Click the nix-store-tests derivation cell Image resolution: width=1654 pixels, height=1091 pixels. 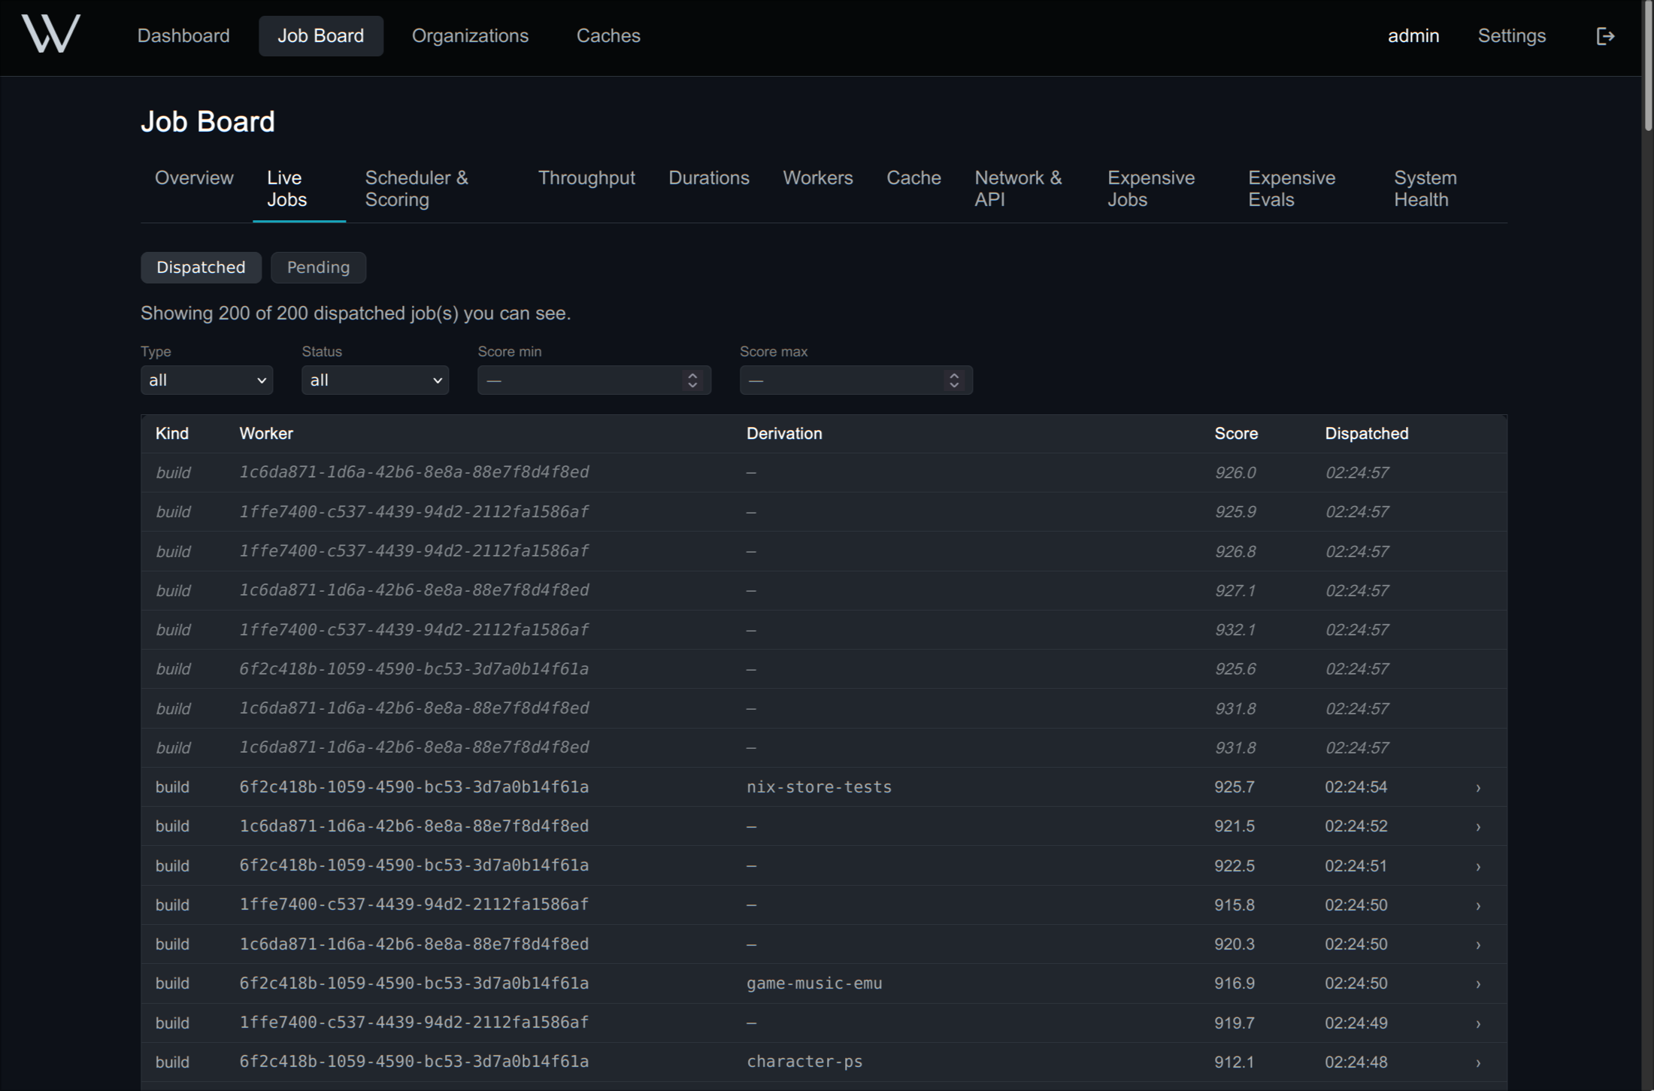[819, 787]
